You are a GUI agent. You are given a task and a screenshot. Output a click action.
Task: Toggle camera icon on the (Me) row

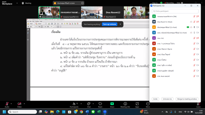(198, 16)
